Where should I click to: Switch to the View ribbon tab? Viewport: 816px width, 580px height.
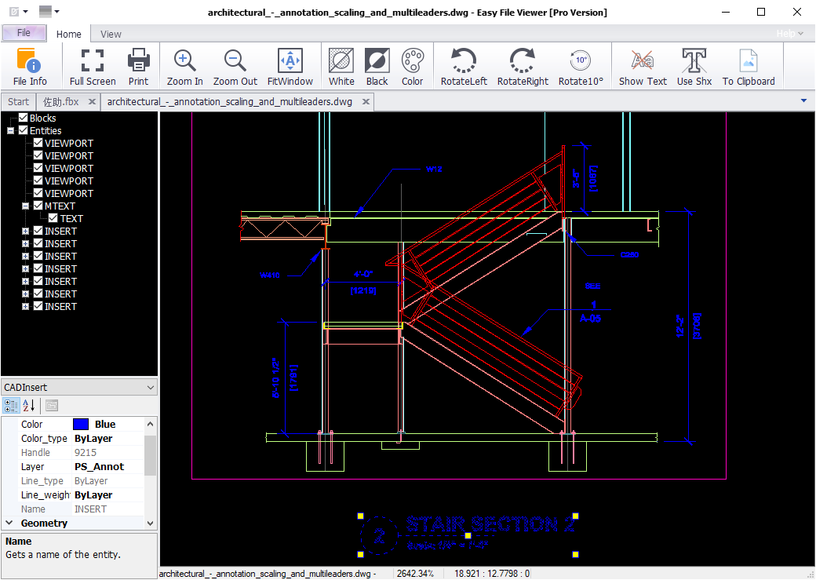pos(111,34)
